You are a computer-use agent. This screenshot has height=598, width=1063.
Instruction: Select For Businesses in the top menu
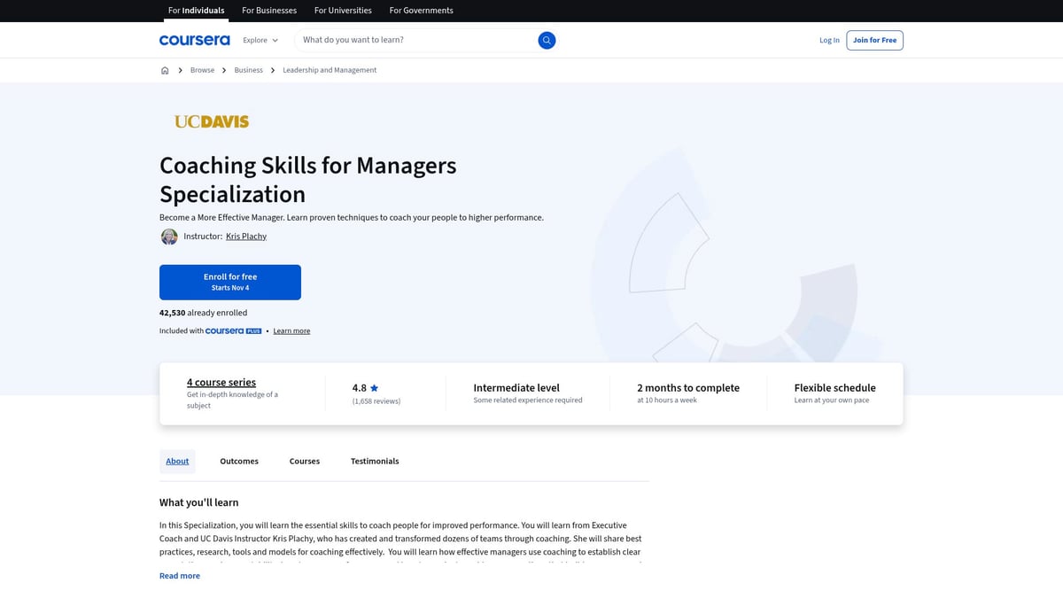coord(268,10)
